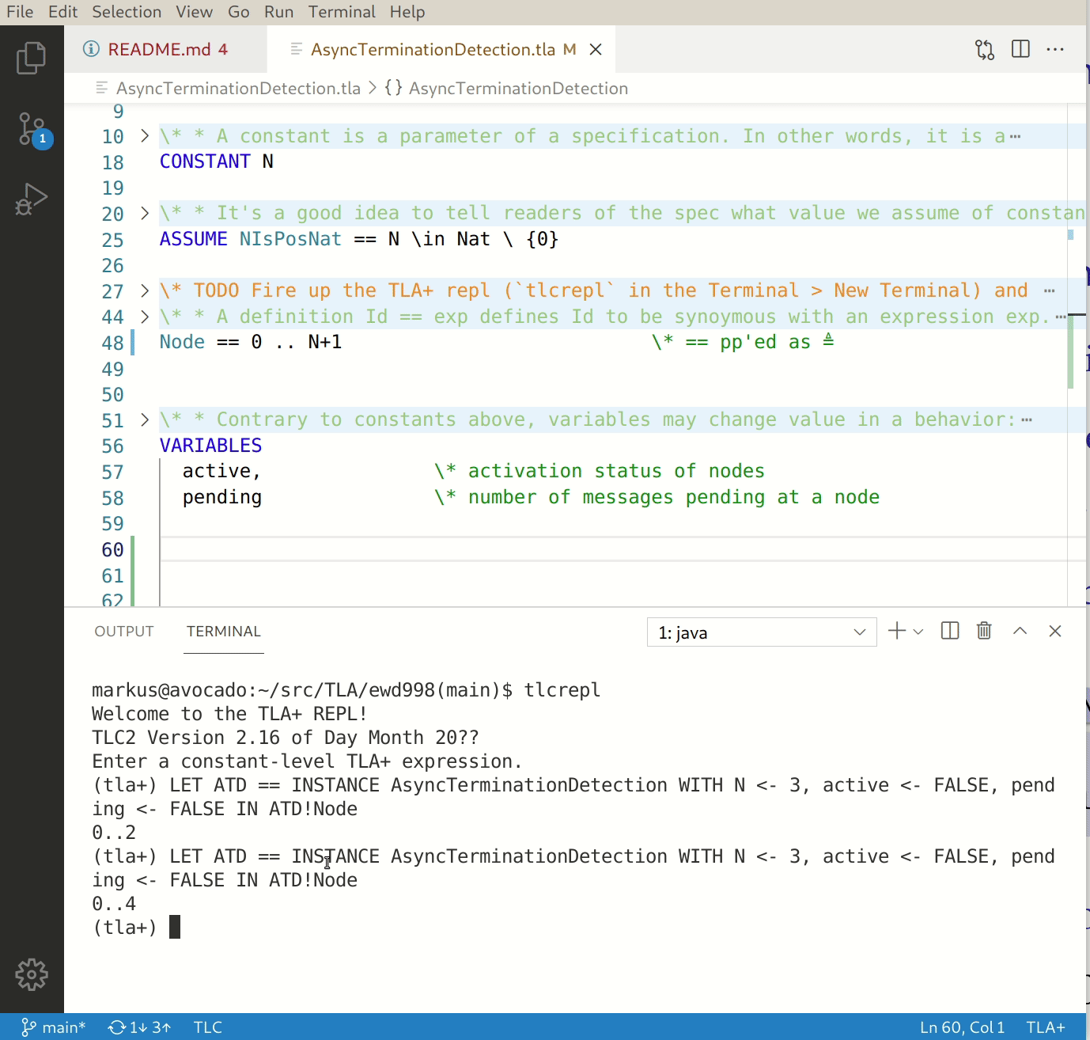The width and height of the screenshot is (1090, 1040).
Task: Expand folded comment on line 10
Action: click(x=143, y=135)
